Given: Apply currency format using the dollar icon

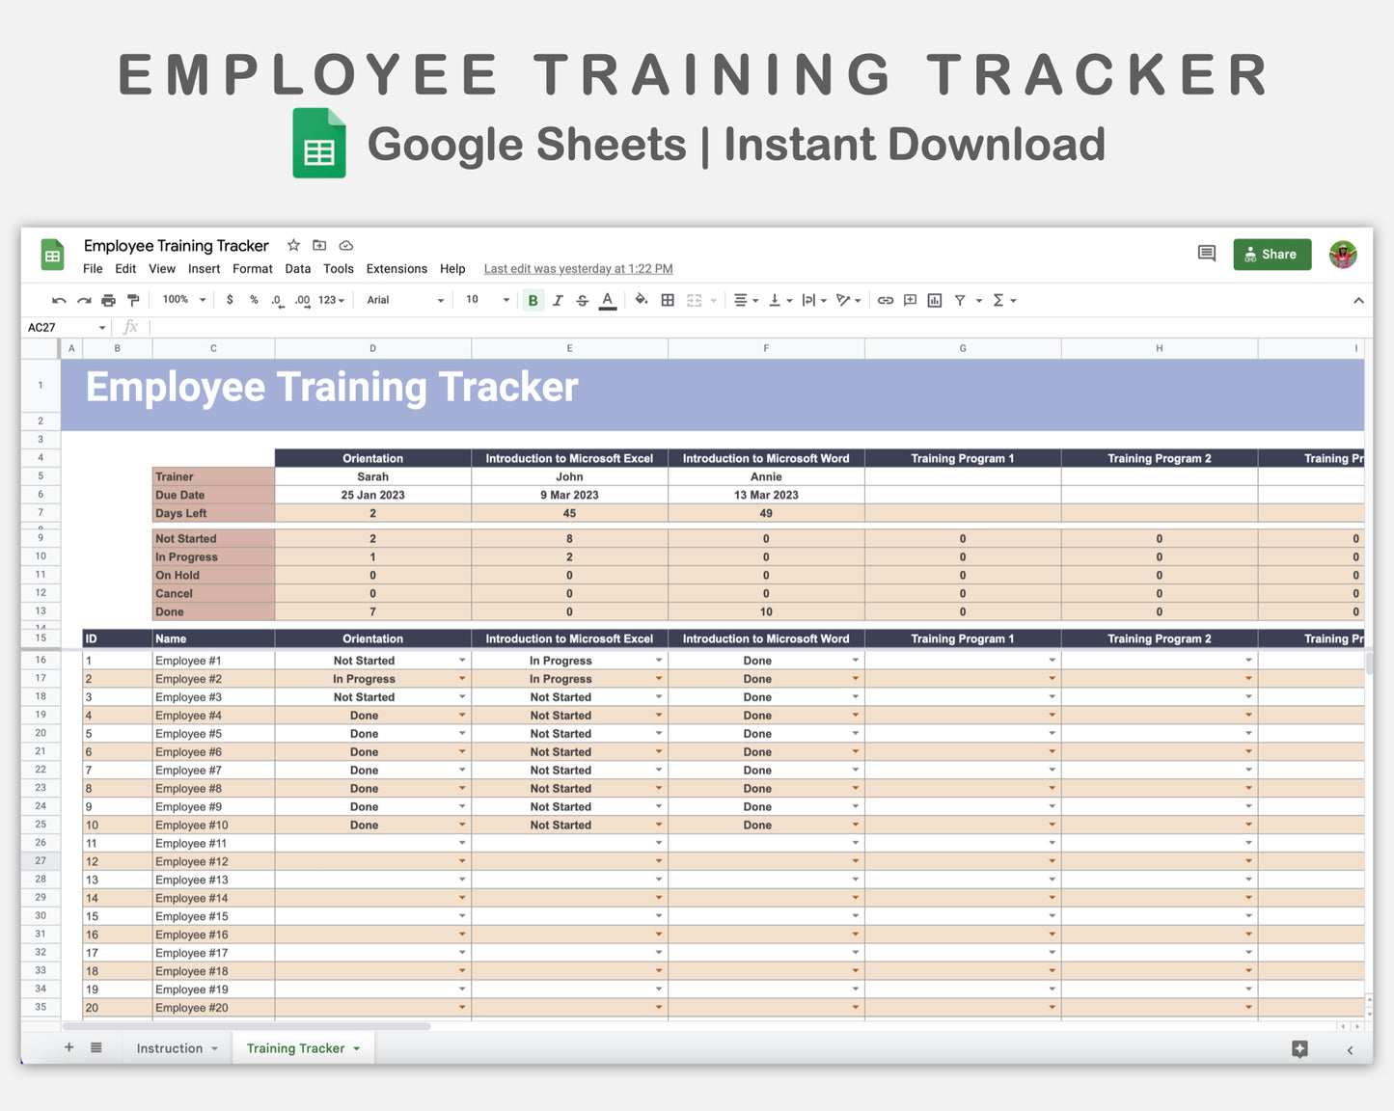Looking at the screenshot, I should pyautogui.click(x=230, y=300).
